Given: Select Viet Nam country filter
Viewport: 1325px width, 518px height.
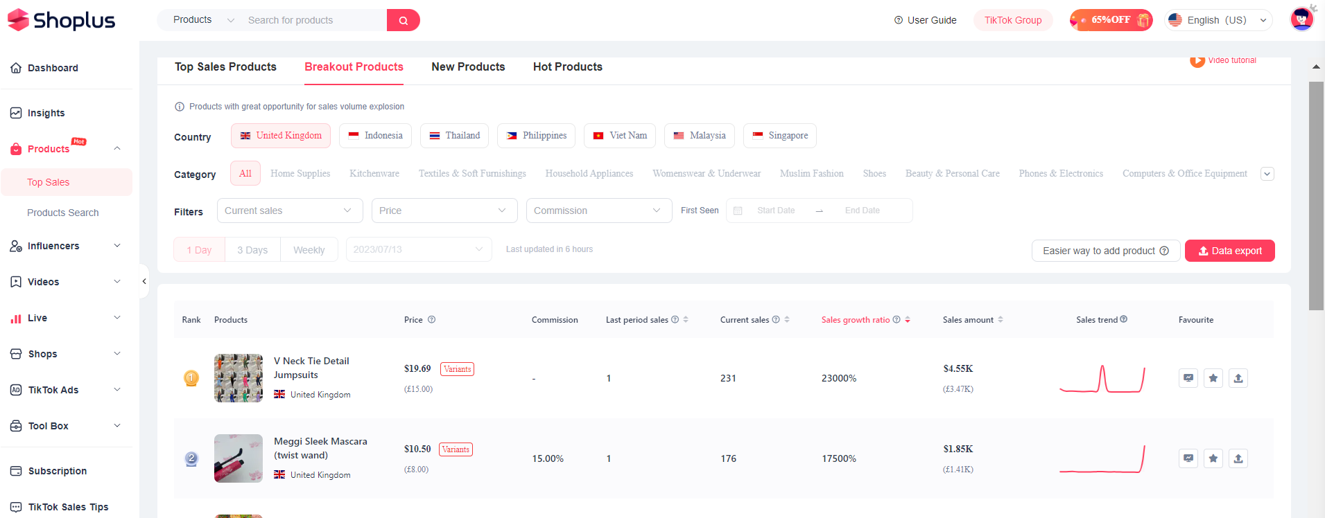Looking at the screenshot, I should tap(620, 136).
